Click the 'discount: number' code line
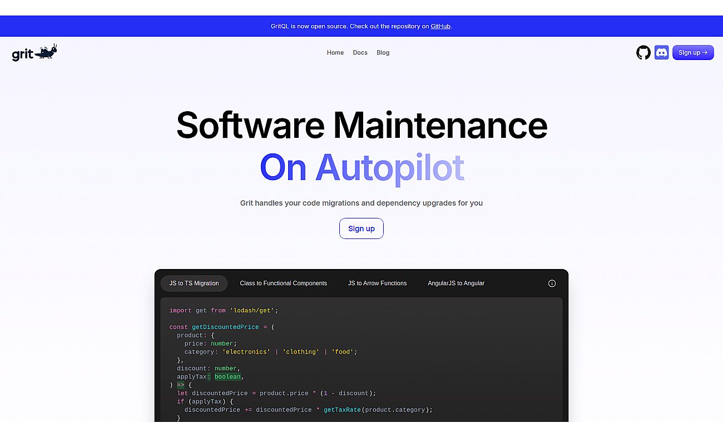The image size is (723, 438). [x=209, y=369]
